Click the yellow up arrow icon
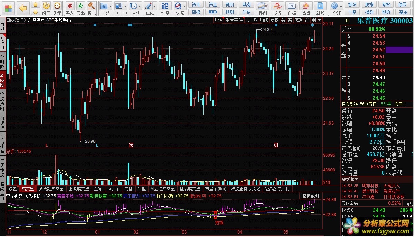Screen dimensions: 415x237 (x=36, y=5)
